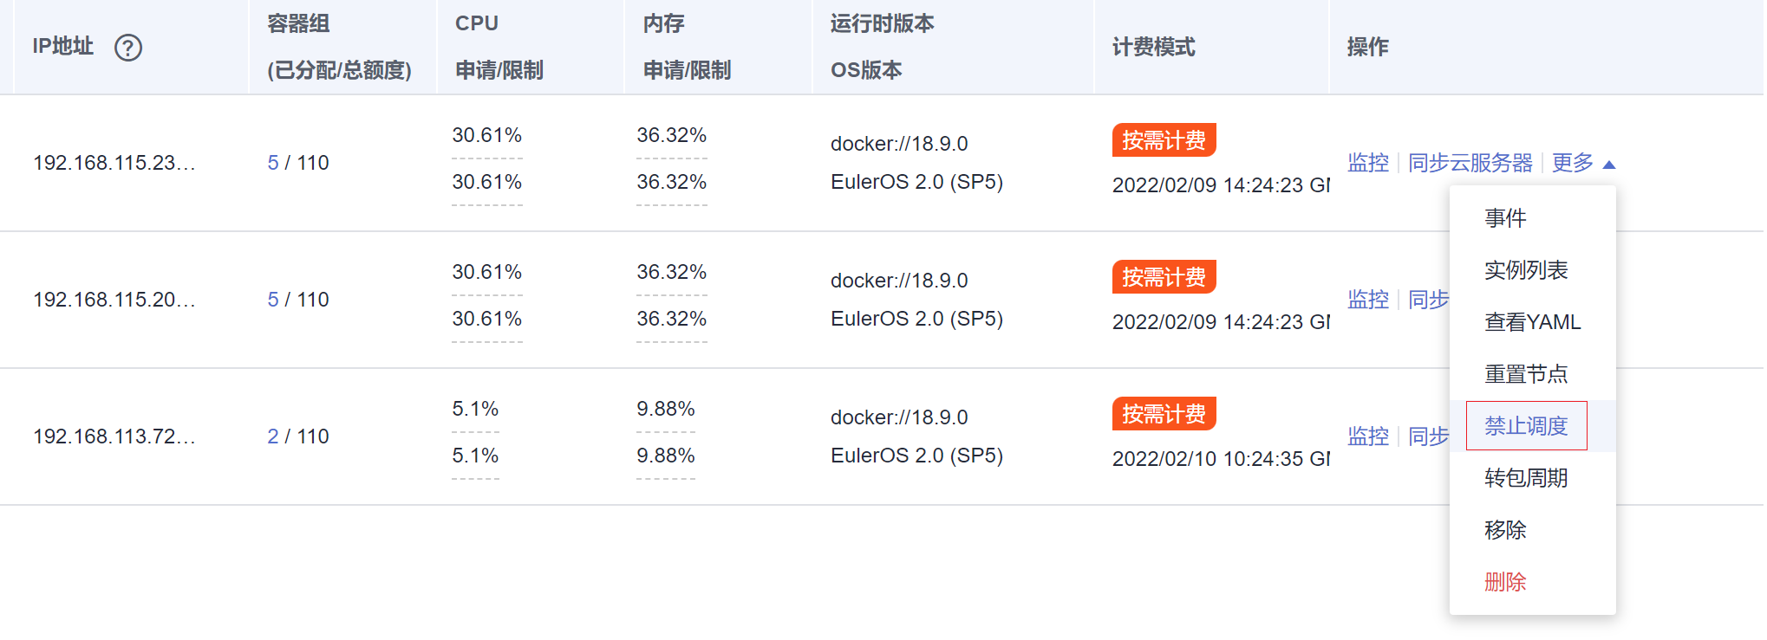Click 同步云服务器 link in first row
Image resolution: width=1767 pixels, height=640 pixels.
pyautogui.click(x=1470, y=163)
